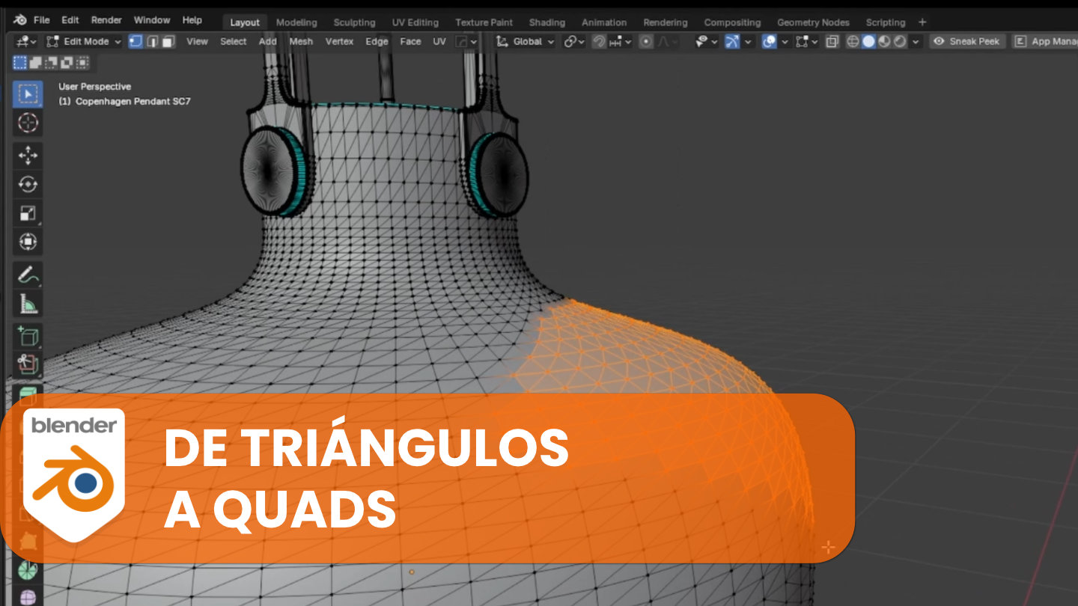
Task: Switch to the Modeling workspace tab
Action: click(296, 22)
